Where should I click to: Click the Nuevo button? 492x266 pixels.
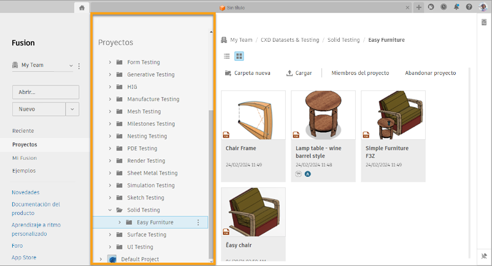click(x=39, y=109)
